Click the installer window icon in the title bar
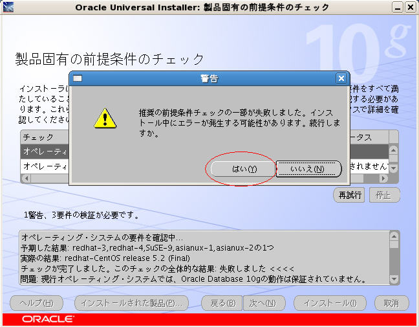Viewport: 419px width, 327px height. [x=8, y=7]
